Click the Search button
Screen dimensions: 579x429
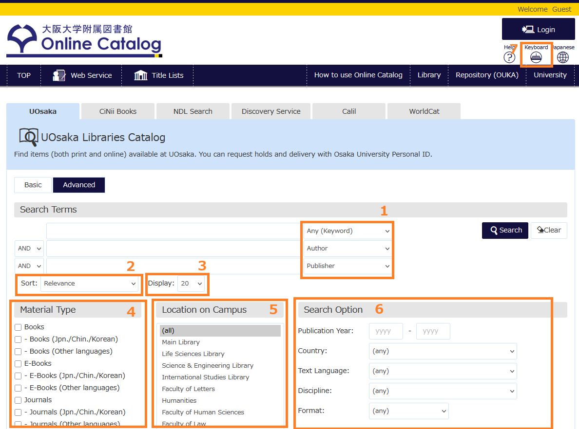[505, 231]
